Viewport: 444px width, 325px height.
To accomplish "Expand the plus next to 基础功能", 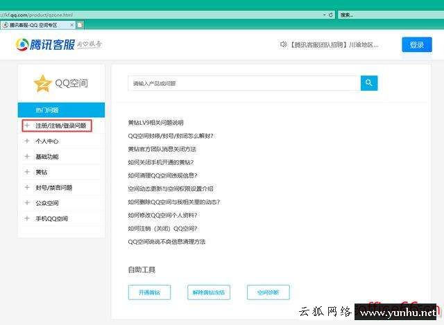I will 27,157.
